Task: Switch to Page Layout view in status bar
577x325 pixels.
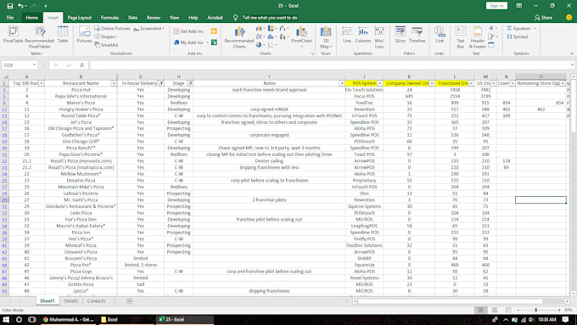Action: (495, 311)
